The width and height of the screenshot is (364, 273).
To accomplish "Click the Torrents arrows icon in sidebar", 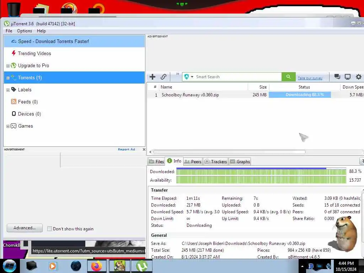I will click(14, 77).
